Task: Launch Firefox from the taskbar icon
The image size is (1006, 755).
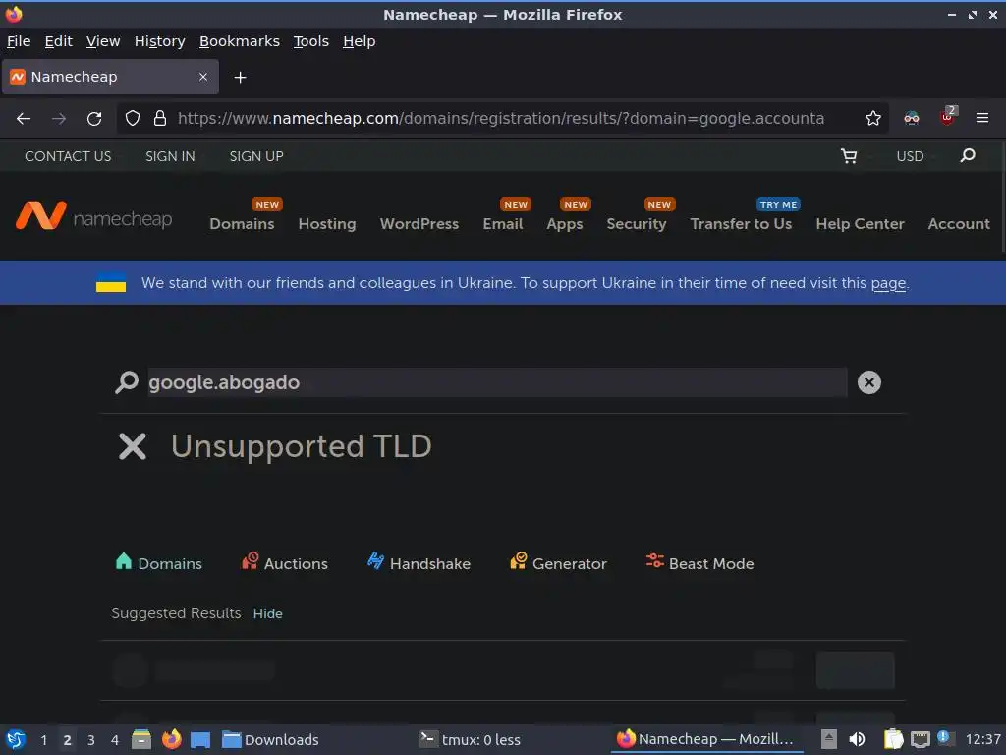Action: [171, 739]
